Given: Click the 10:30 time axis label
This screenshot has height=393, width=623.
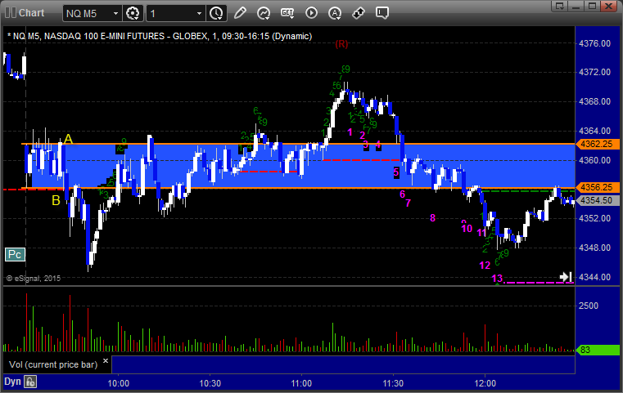Looking at the screenshot, I should [x=210, y=383].
